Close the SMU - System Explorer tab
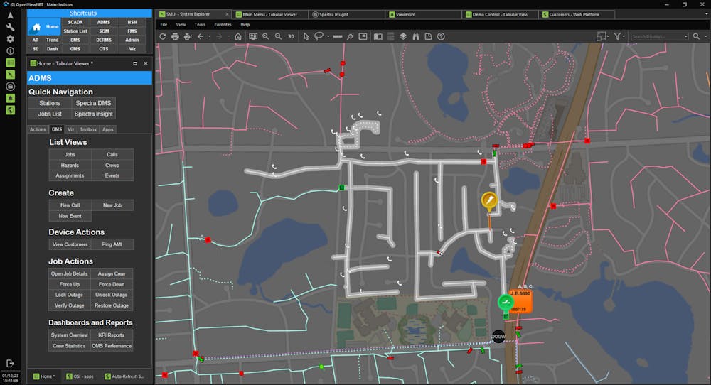Image resolution: width=711 pixels, height=385 pixels. (228, 14)
